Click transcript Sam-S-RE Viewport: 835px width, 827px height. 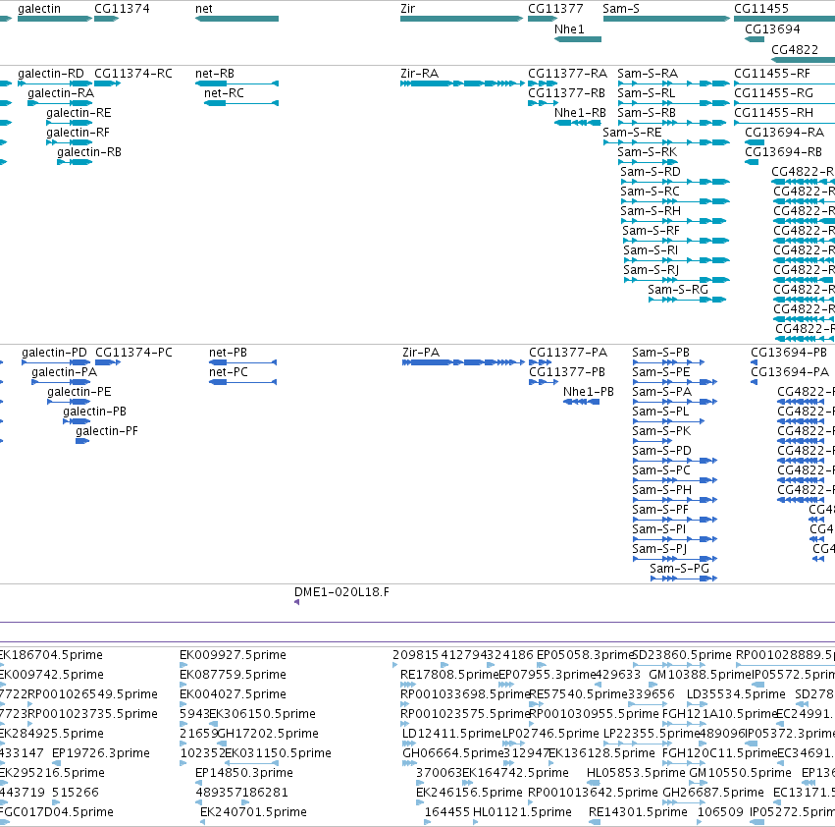coord(666,142)
